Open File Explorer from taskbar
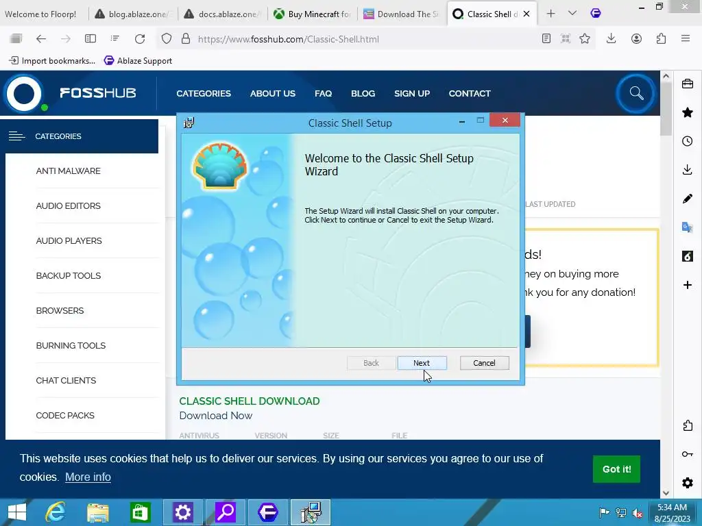The width and height of the screenshot is (702, 526). (x=98, y=512)
